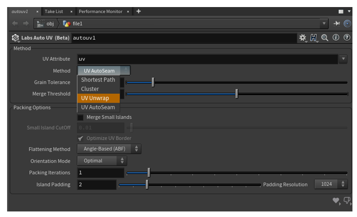Open node help with question mark icon
Viewport: 357px width, 217px height.
347,37
